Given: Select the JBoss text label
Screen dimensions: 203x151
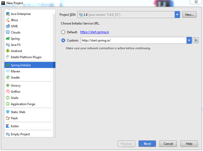Looking at the screenshot, I should (14, 20).
